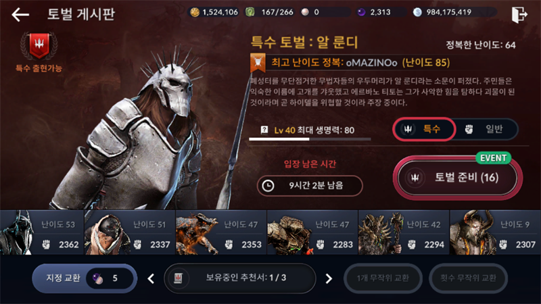Switch to 일반 mode toggle
Viewport: 541px width, 304px height.
point(486,129)
